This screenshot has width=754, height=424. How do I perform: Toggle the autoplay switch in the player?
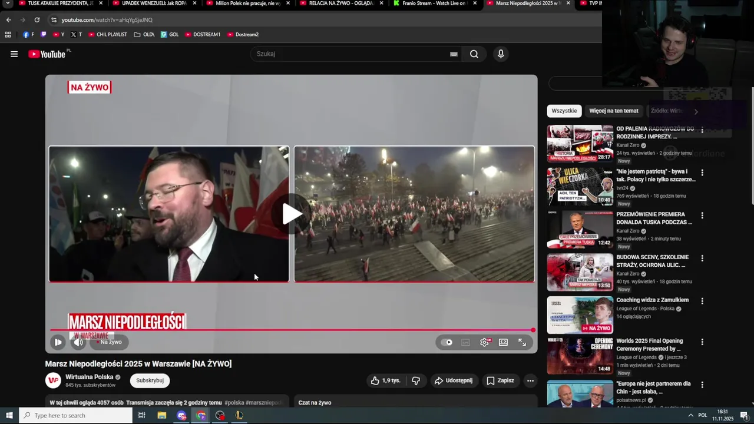pos(447,342)
